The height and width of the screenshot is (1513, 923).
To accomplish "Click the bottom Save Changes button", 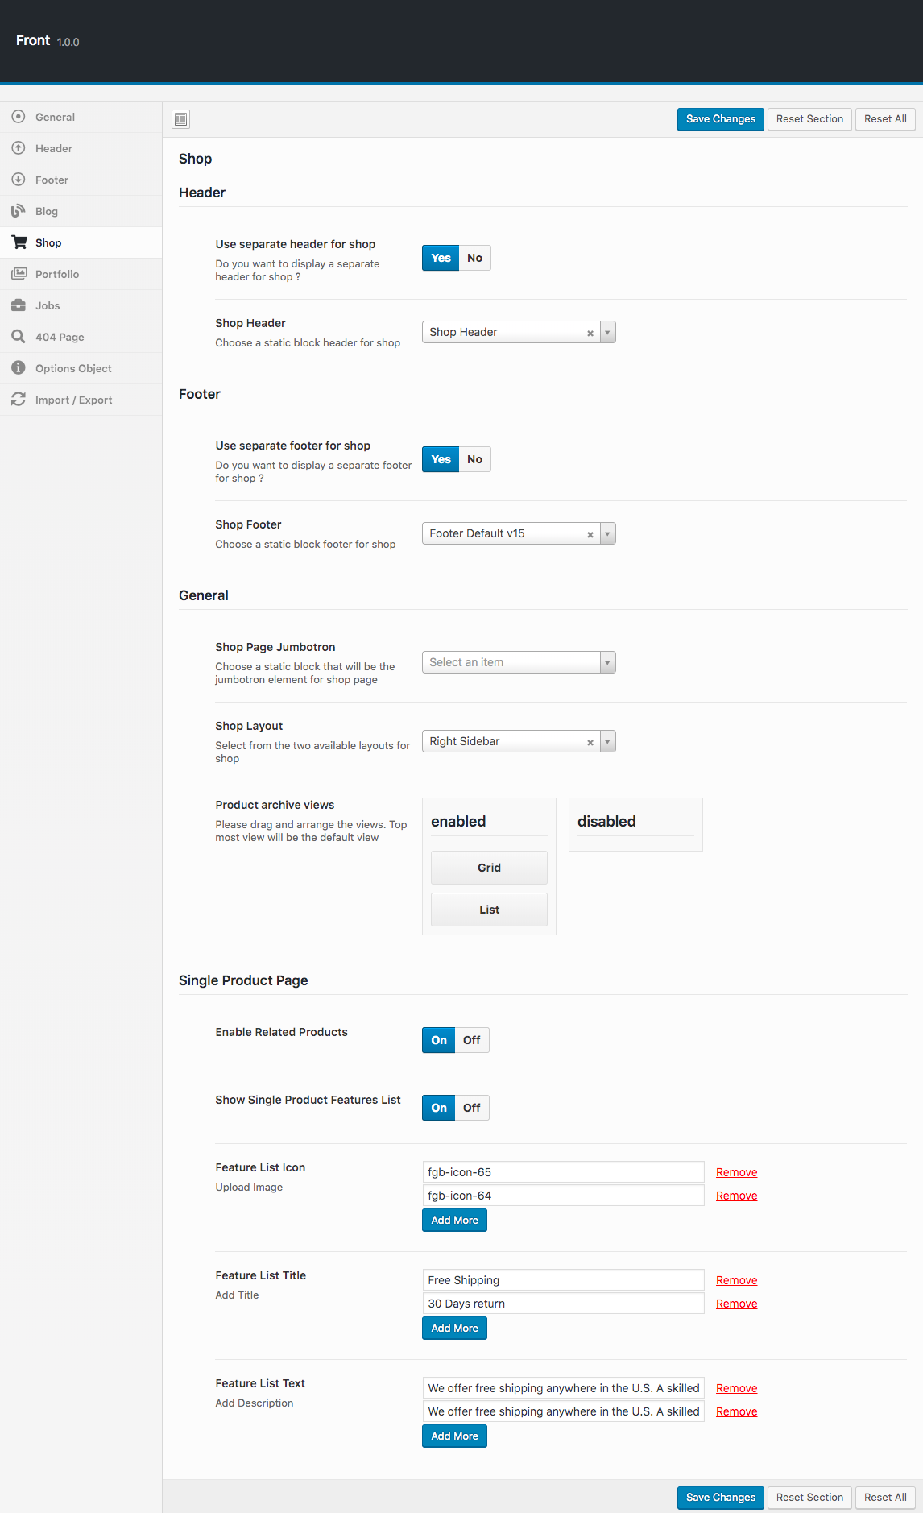I will 721,1498.
